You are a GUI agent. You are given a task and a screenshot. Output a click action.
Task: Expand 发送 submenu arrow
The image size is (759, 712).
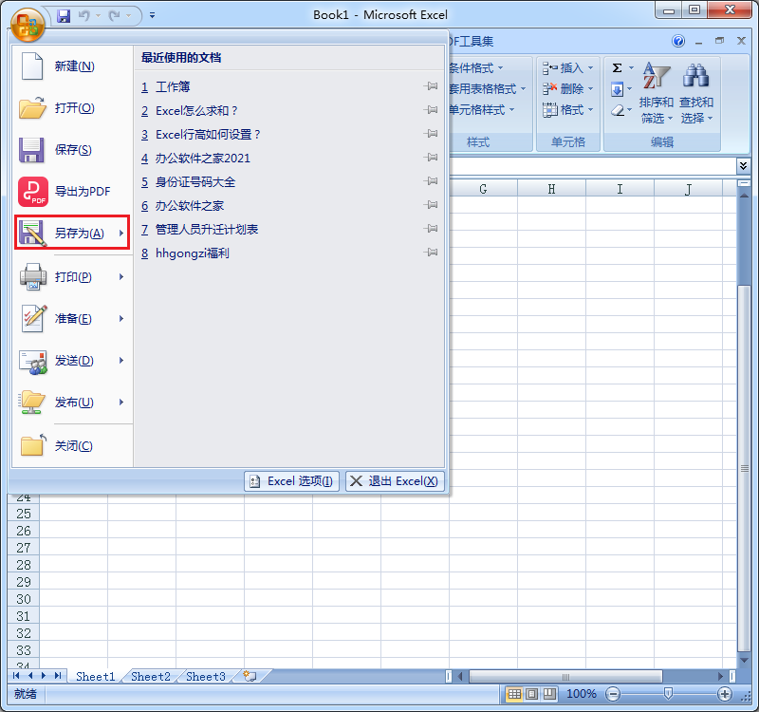[x=121, y=361]
